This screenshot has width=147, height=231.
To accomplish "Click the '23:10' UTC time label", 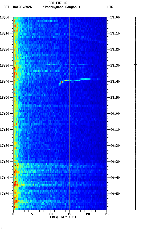I will 115,33.
